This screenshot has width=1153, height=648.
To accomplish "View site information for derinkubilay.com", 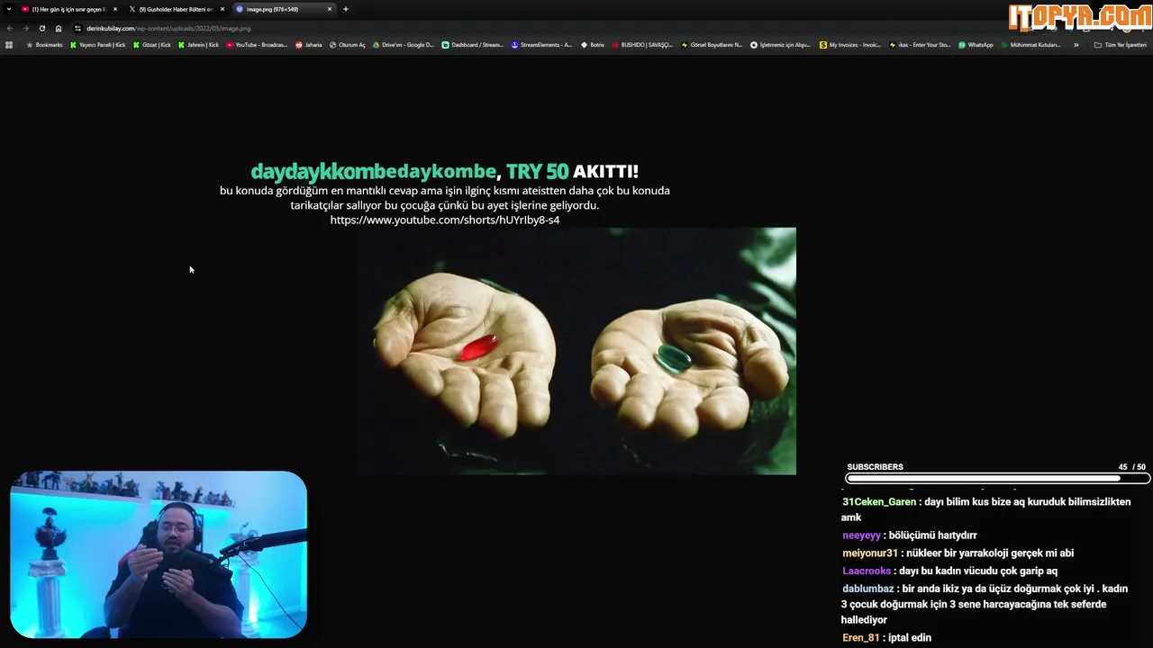I will click(78, 28).
